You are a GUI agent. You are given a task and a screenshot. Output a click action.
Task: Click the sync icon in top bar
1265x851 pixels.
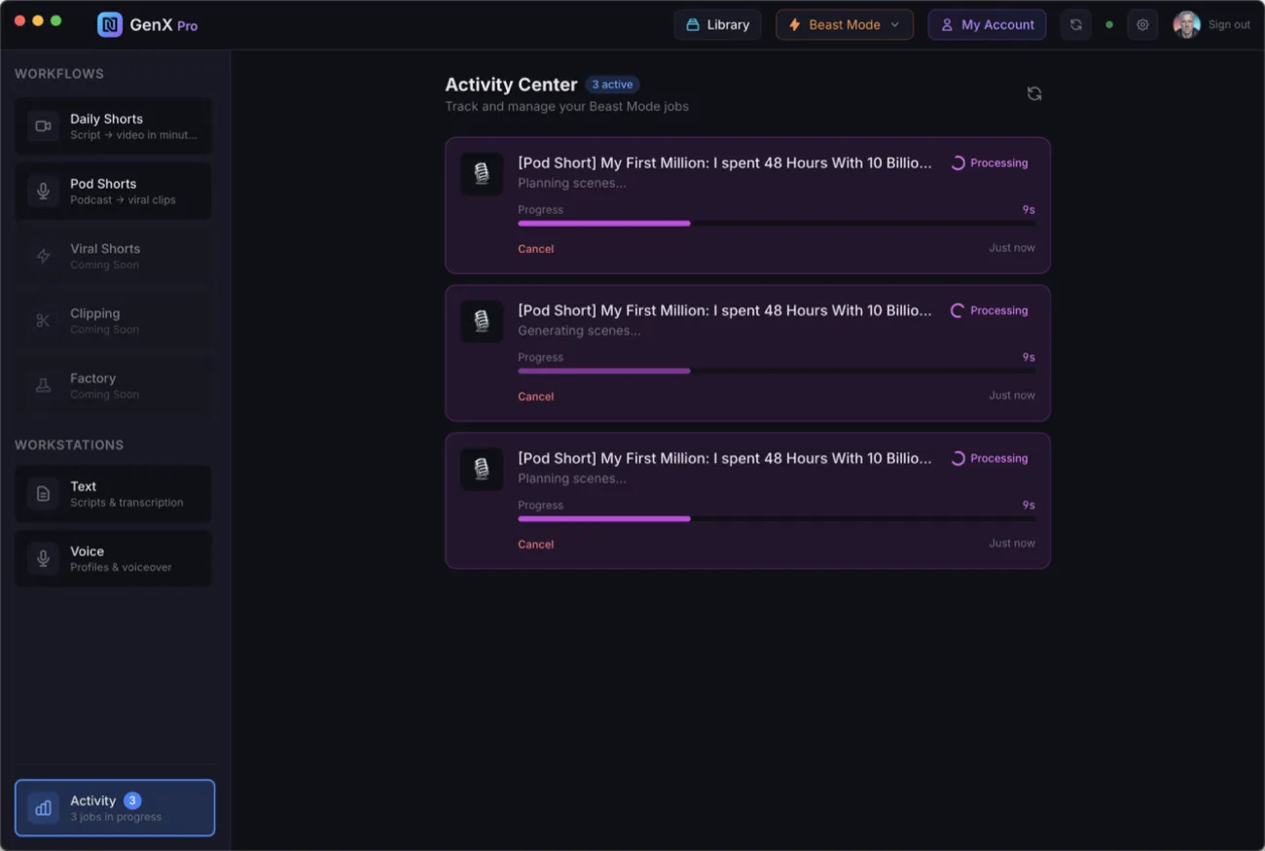coord(1075,25)
